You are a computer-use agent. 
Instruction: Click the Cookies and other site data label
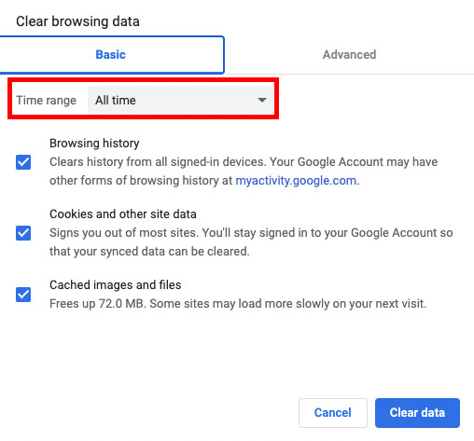click(x=123, y=214)
